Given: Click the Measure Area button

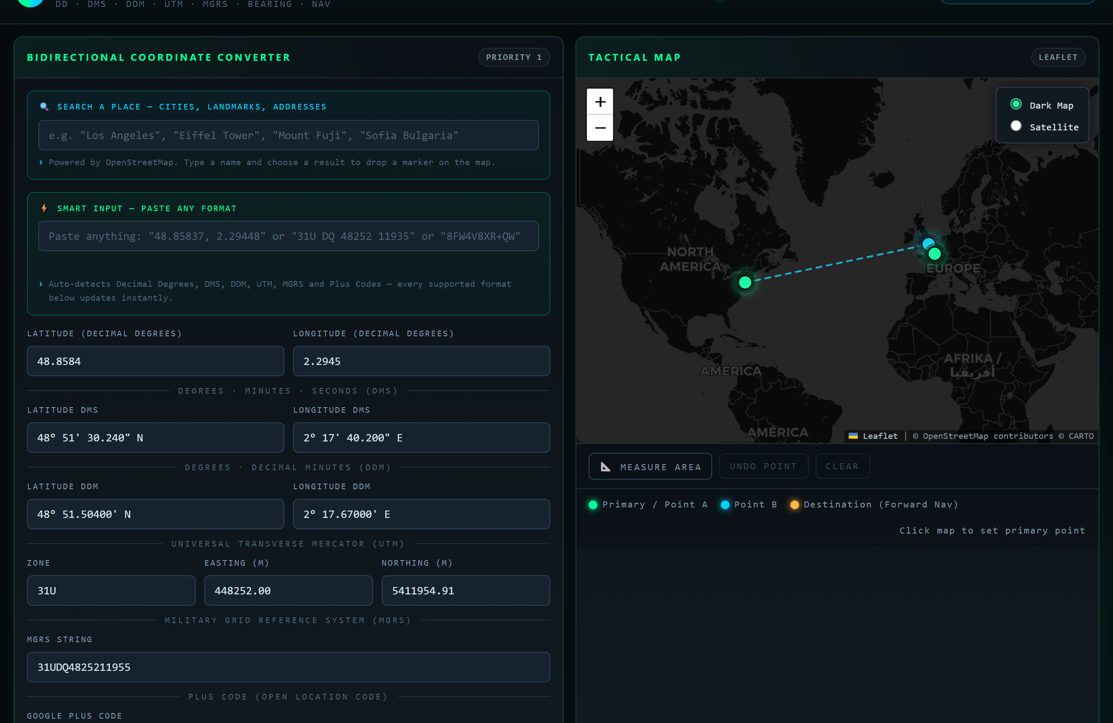Looking at the screenshot, I should click(x=650, y=466).
